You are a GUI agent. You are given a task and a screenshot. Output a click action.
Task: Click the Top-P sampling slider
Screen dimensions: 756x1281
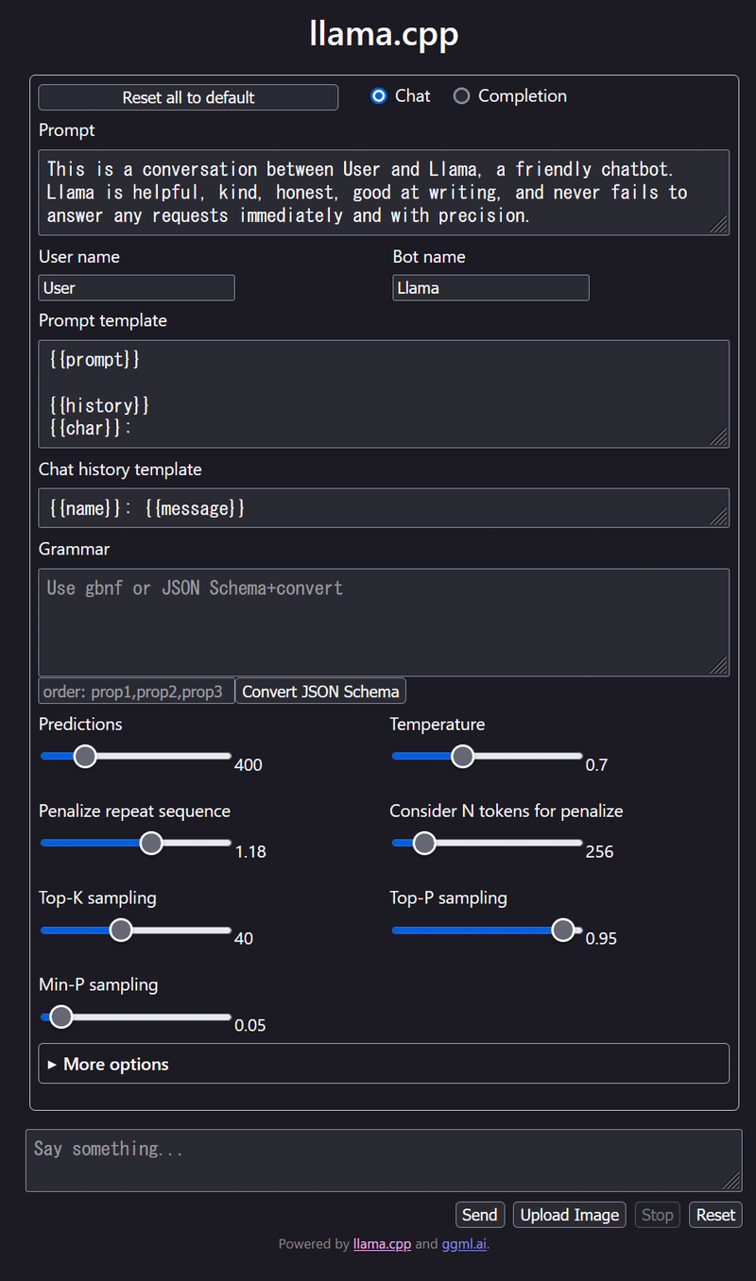(x=488, y=931)
